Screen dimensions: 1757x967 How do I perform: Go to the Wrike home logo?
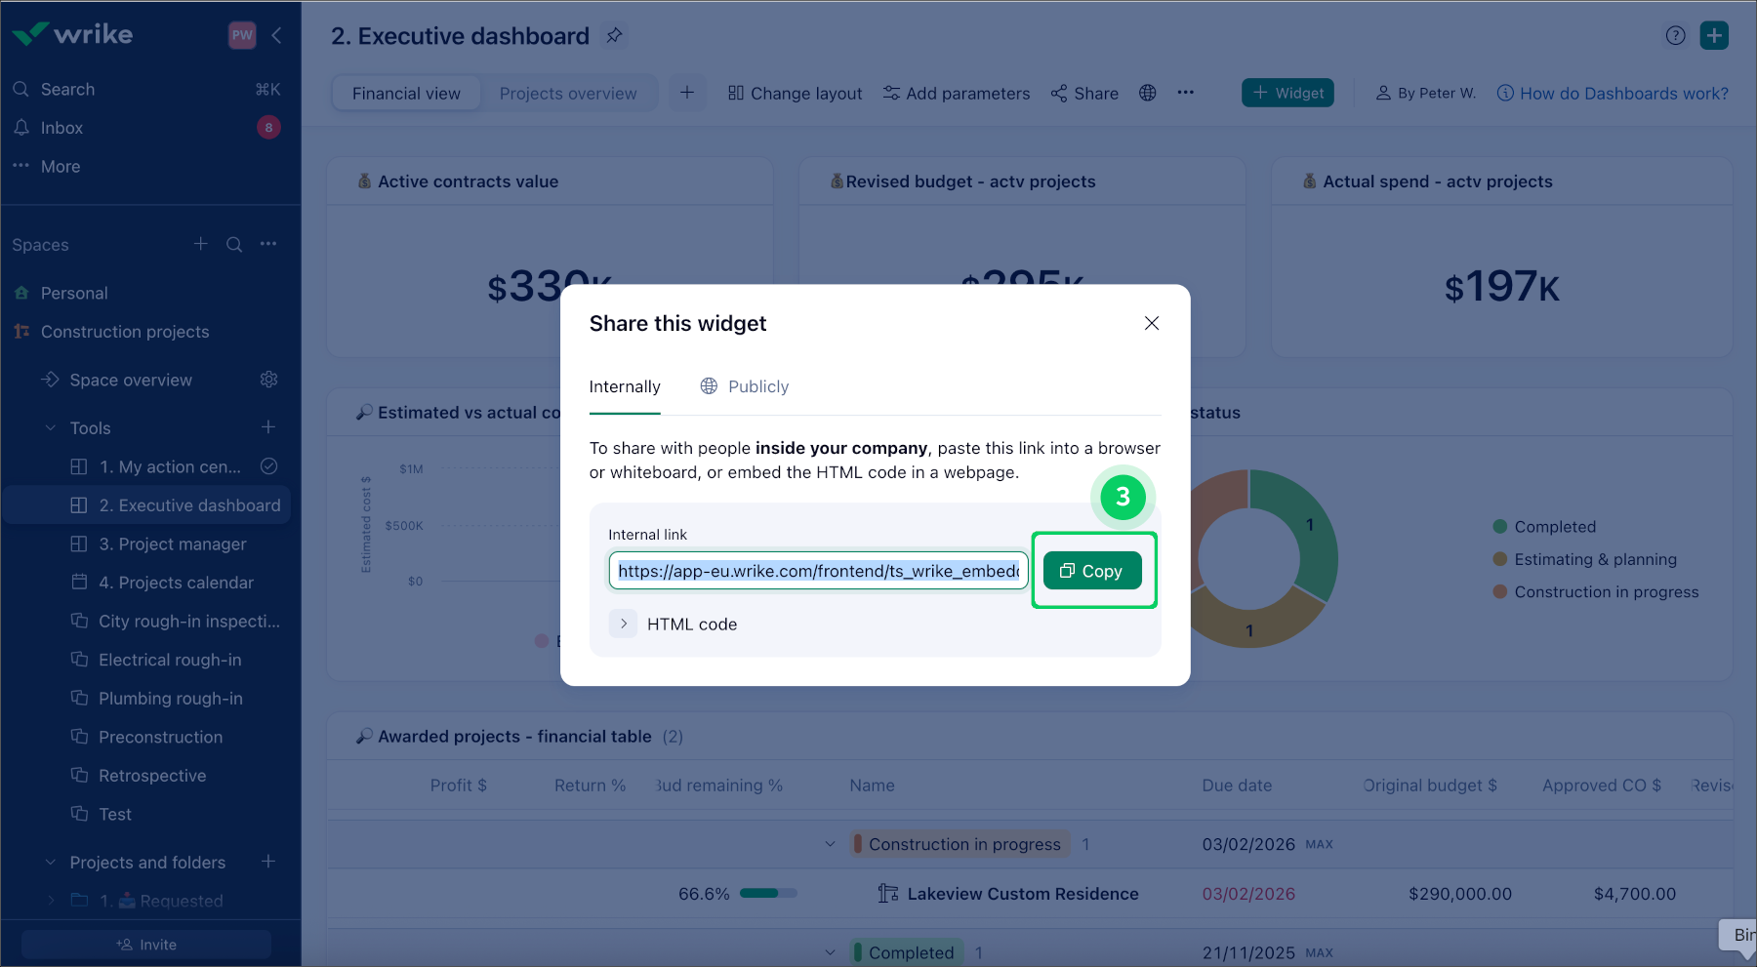click(x=73, y=34)
